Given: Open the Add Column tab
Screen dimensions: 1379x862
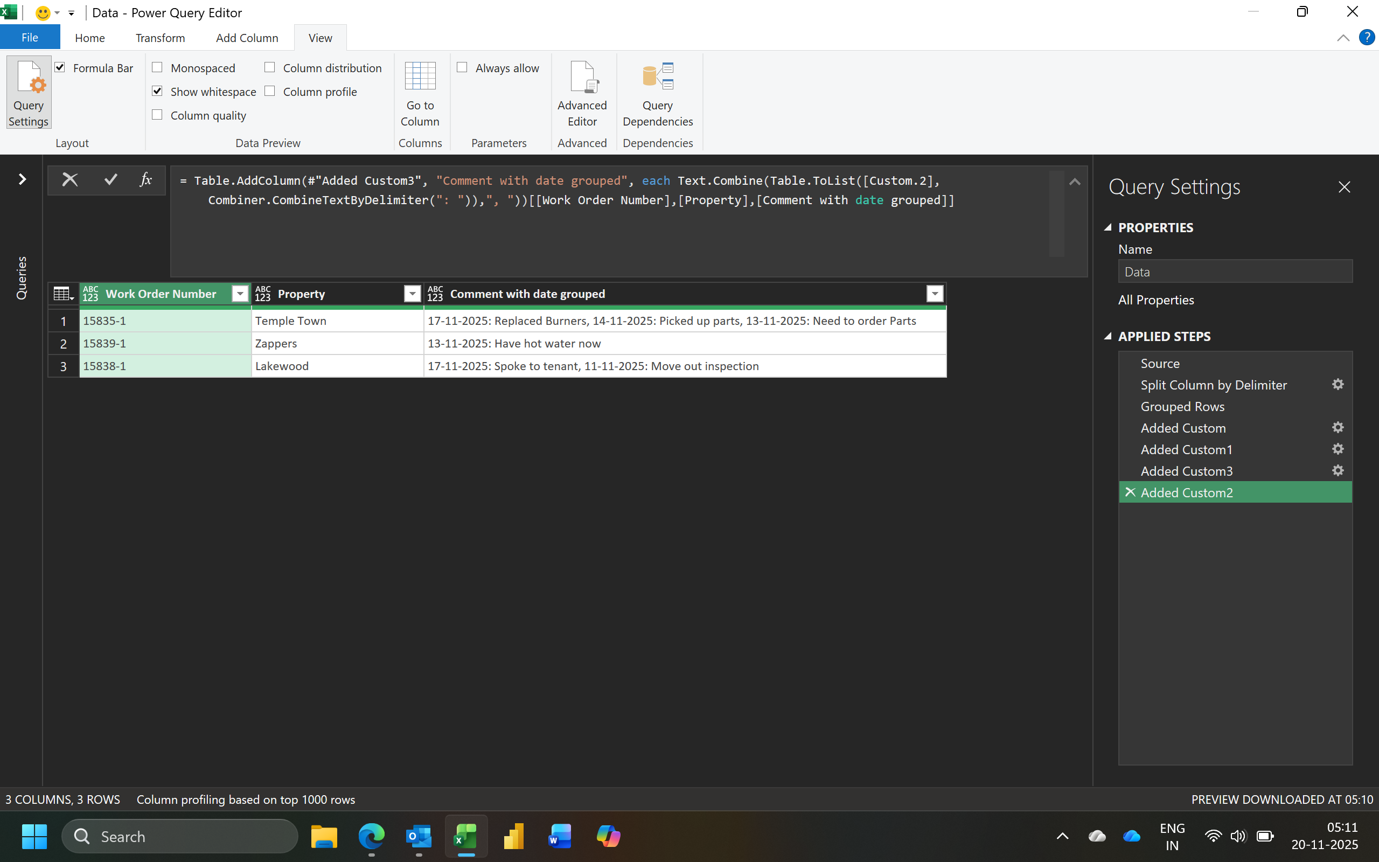Looking at the screenshot, I should click(247, 38).
